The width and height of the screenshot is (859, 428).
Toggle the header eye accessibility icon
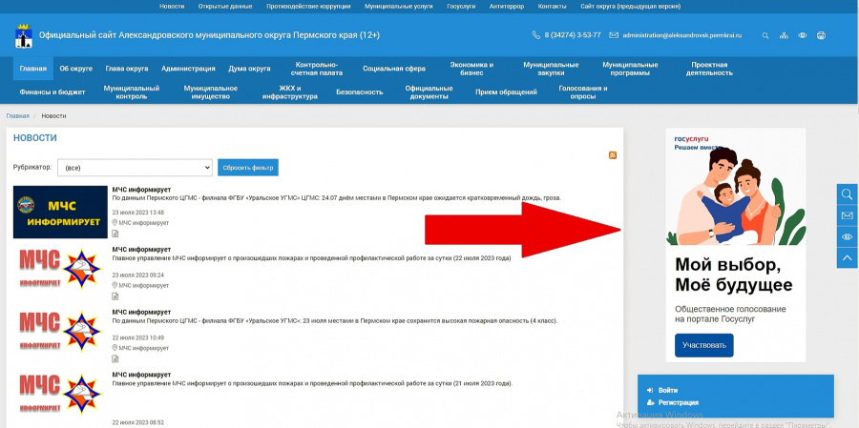(803, 35)
